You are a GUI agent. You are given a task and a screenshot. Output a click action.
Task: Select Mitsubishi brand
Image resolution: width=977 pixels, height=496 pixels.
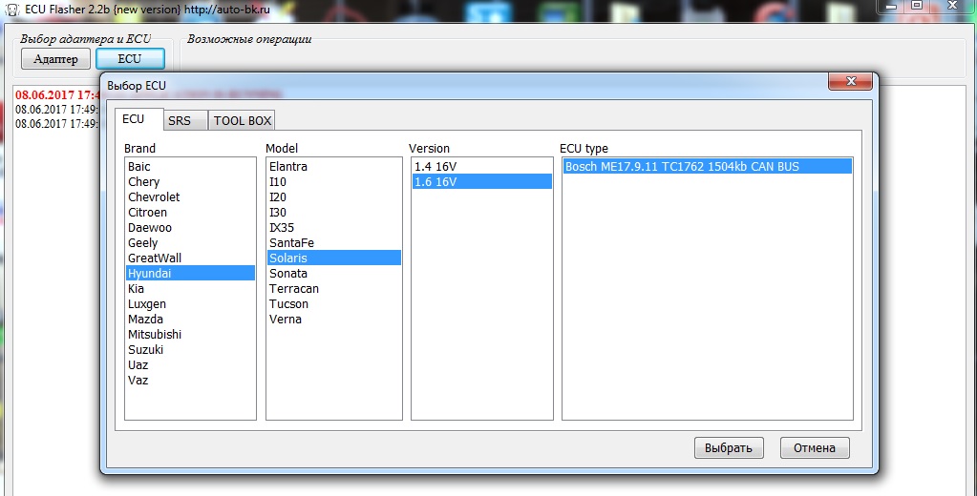[x=190, y=334]
